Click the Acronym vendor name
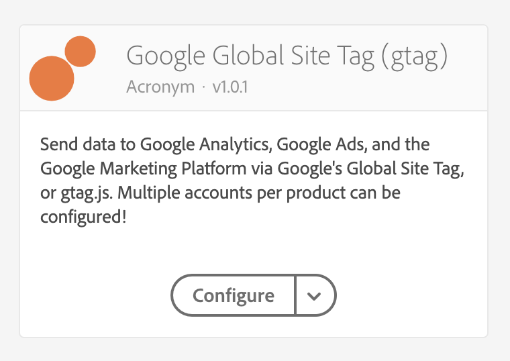The width and height of the screenshot is (510, 361). (x=160, y=87)
